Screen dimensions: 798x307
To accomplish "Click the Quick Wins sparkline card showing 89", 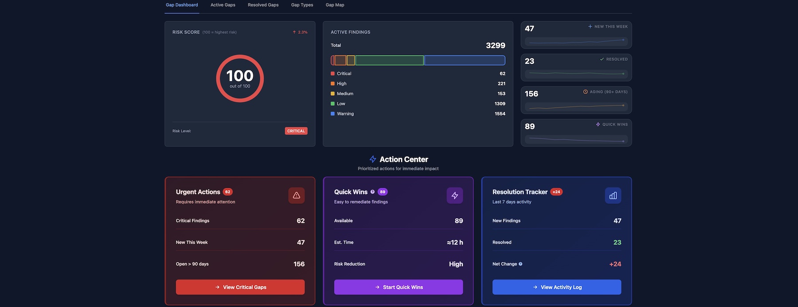I will [x=576, y=133].
